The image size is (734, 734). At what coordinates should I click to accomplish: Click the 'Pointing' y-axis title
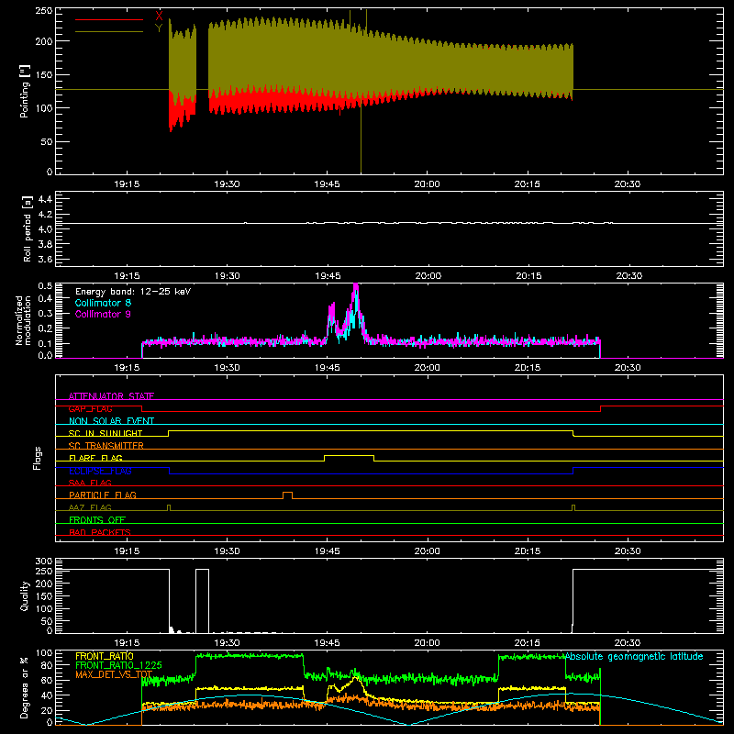[25, 91]
